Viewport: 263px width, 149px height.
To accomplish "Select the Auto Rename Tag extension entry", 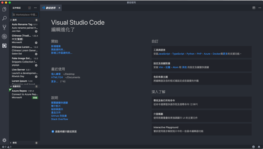I will point(24,28).
